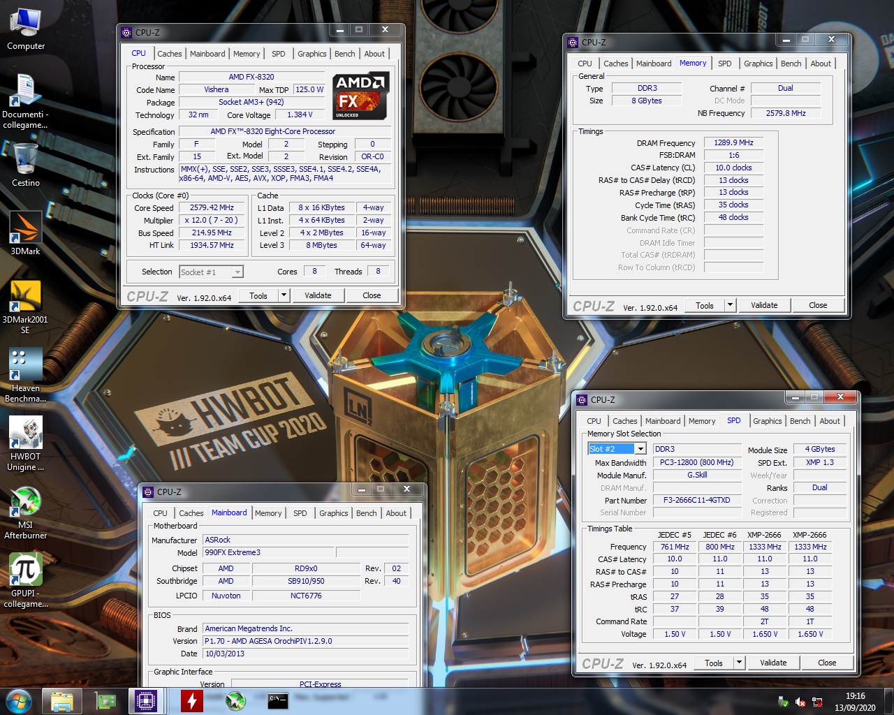Click the AMD FX-8320 processor name field
Viewport: 894px width, 715px height.
point(251,77)
